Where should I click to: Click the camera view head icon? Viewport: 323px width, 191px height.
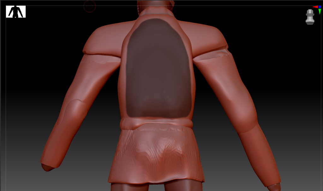click(x=310, y=17)
